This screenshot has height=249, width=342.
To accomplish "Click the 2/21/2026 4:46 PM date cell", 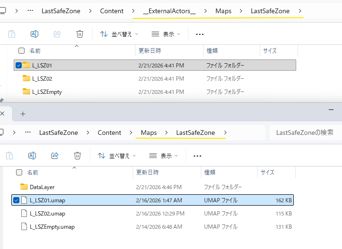I will [x=159, y=187].
